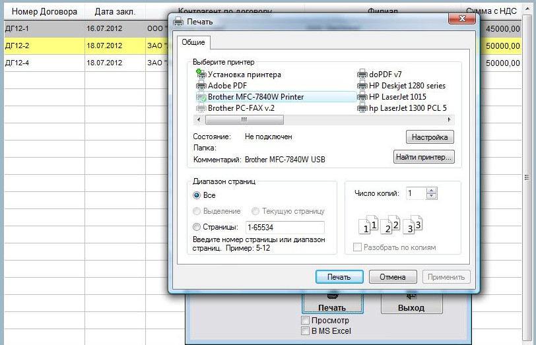Select hp LaserJet 1300 PCL 5 icon

tap(362, 108)
